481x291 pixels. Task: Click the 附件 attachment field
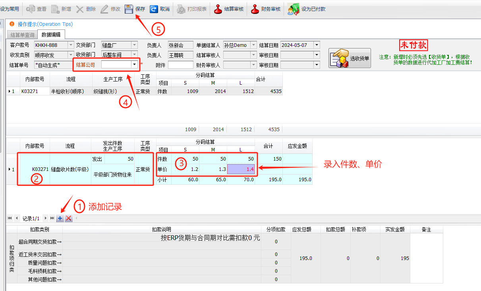(180, 65)
